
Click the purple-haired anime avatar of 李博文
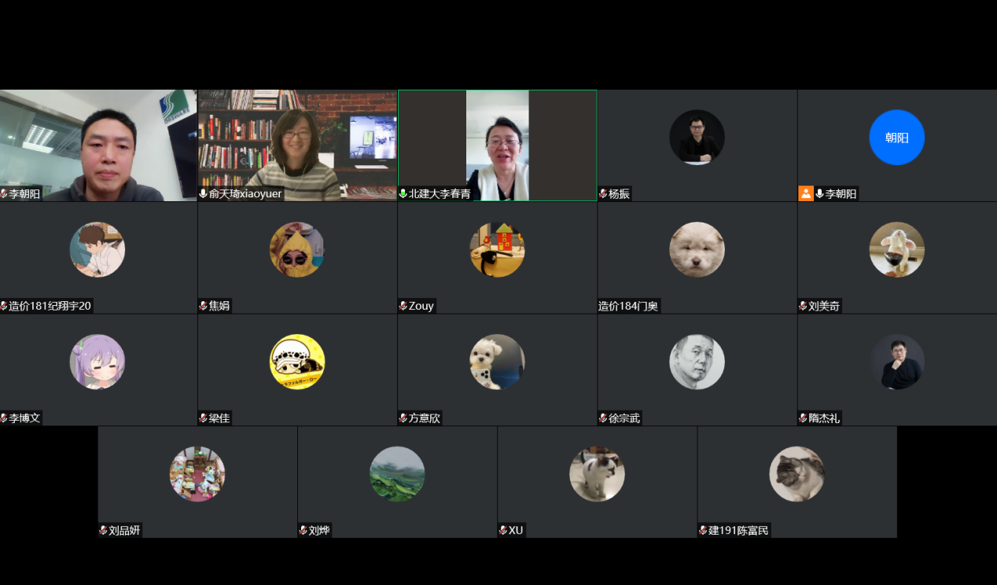[97, 362]
